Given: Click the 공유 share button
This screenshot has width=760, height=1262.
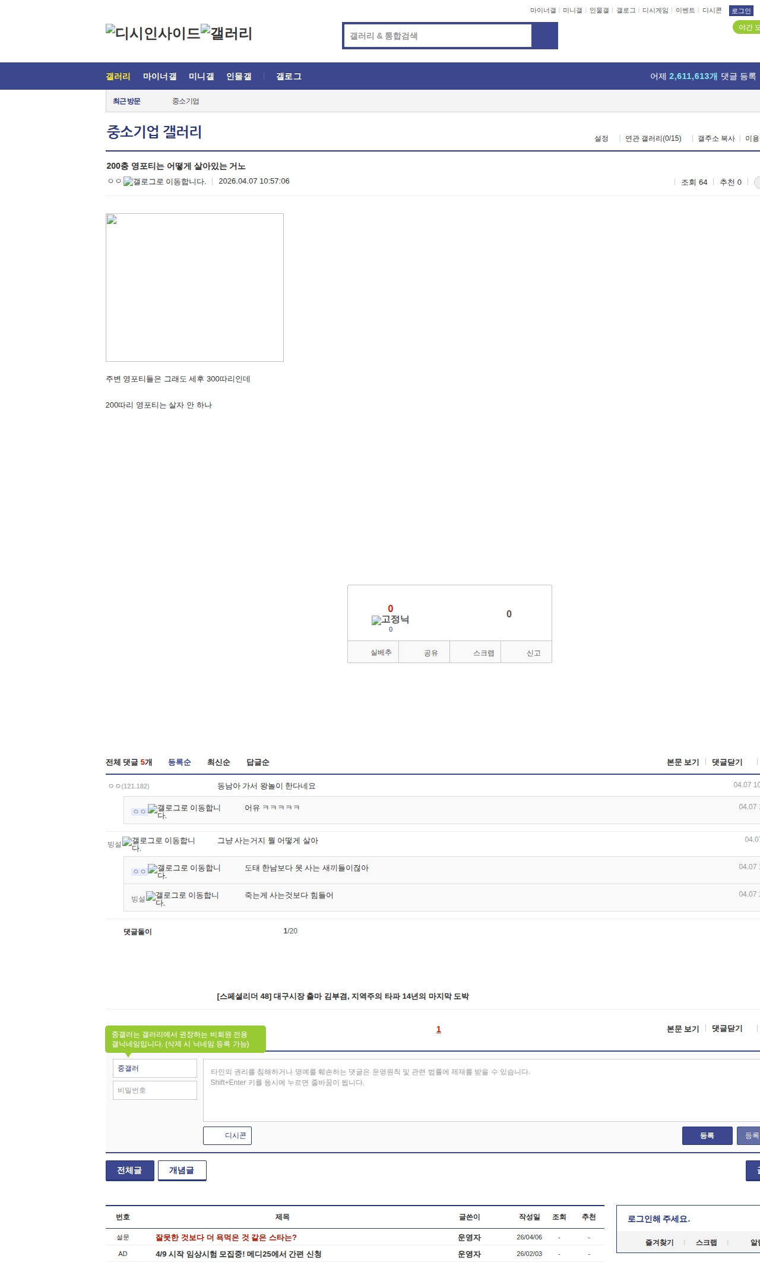Looking at the screenshot, I should click(x=425, y=652).
